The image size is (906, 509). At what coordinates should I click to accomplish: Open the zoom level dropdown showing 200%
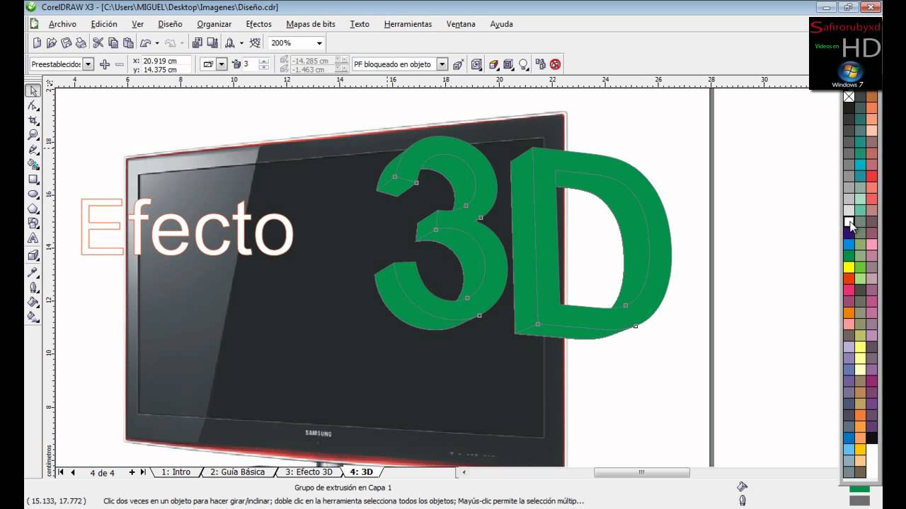[320, 42]
